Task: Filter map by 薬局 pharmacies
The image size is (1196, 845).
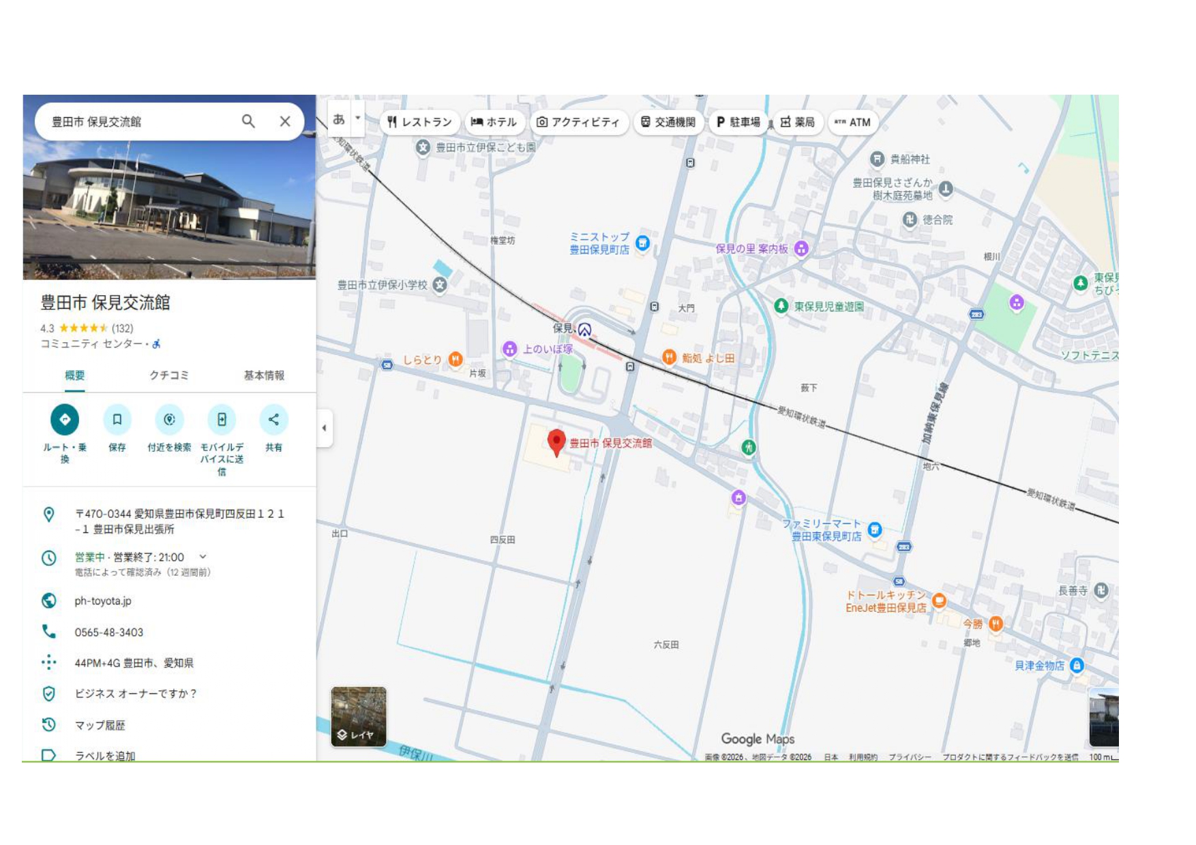Action: [x=798, y=122]
